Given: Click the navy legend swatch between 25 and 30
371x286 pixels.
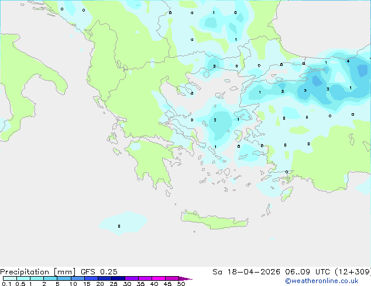Looking at the screenshot, I should tap(118, 278).
